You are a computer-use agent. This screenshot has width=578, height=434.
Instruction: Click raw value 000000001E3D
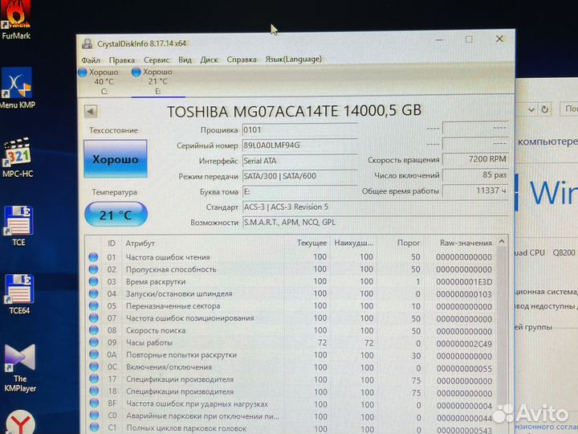(464, 282)
